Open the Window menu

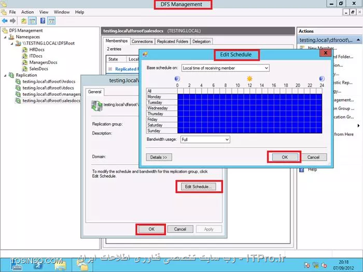click(x=62, y=12)
